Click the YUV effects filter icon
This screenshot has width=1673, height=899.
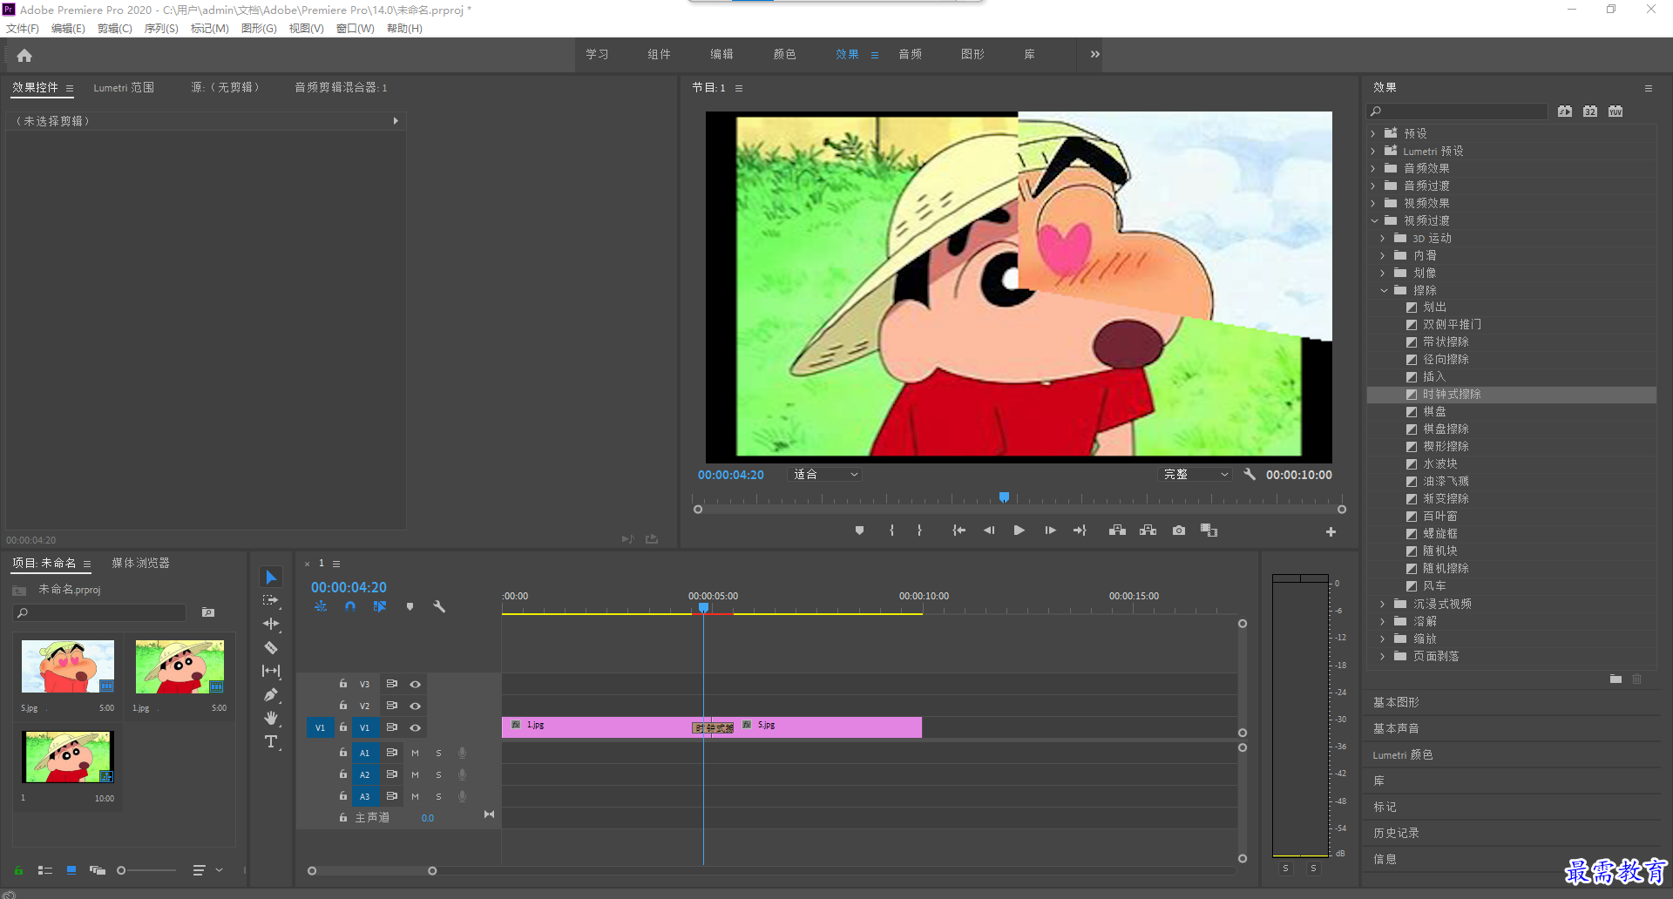click(x=1615, y=112)
